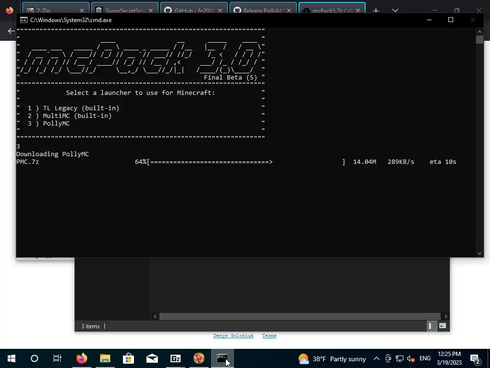This screenshot has height=368, width=490.
Task: Open Firefox from the taskbar
Action: click(x=81, y=358)
